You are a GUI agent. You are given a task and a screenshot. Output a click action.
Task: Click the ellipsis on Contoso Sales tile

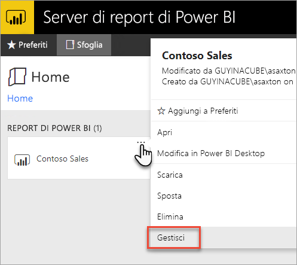(x=141, y=142)
